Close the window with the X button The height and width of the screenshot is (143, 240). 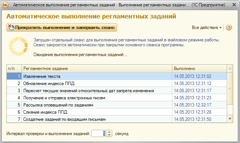click(234, 5)
